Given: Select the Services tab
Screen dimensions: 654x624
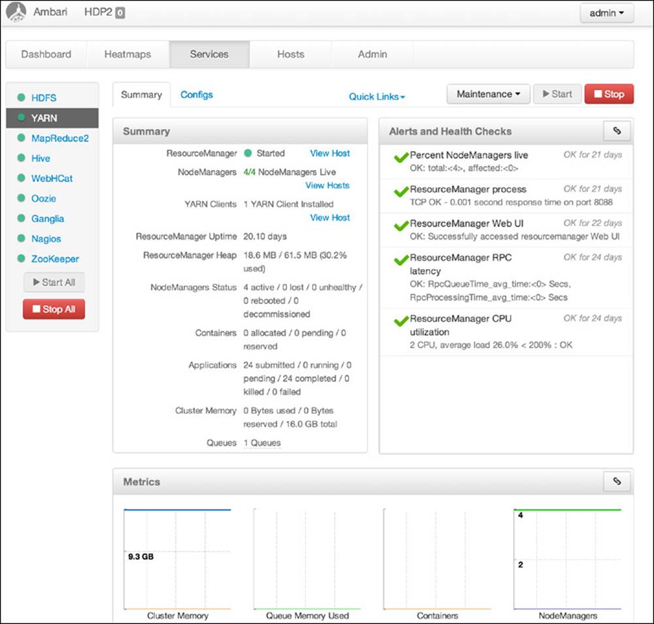Looking at the screenshot, I should [x=209, y=54].
